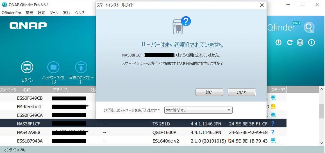Click the photo upload (写真のアップロード) icon
This screenshot has width=325, height=153.
pos(81,67)
